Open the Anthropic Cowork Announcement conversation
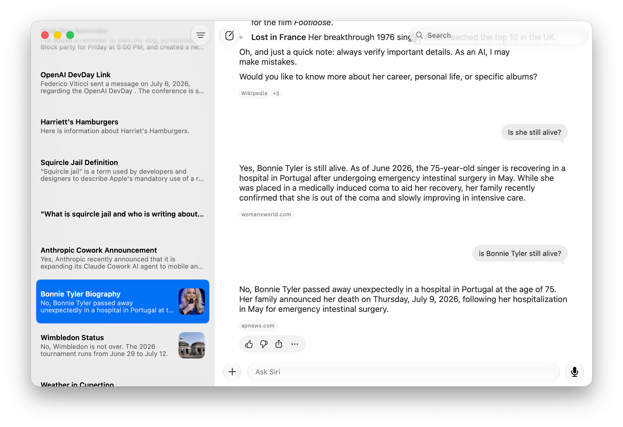 click(123, 258)
